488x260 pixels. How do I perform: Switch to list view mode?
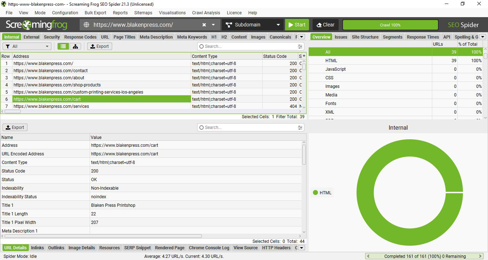tap(63, 46)
